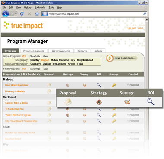
Task: Group by Division hierarchy level
Action: tap(47, 64)
